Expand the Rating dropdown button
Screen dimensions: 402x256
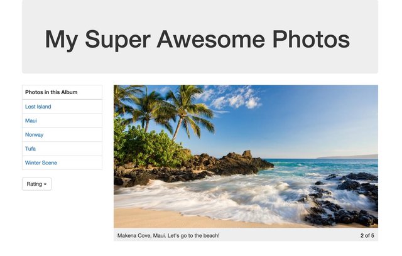(x=36, y=184)
